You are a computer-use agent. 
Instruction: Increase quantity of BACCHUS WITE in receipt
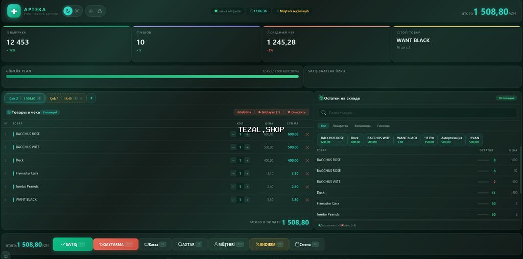click(x=247, y=147)
